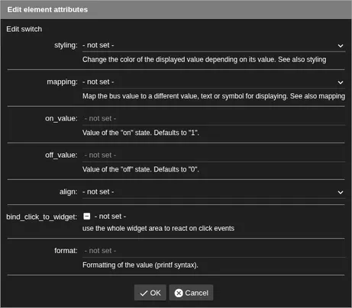Click the 'mapping:' label
Screen dimensions: 352x308
(62, 82)
